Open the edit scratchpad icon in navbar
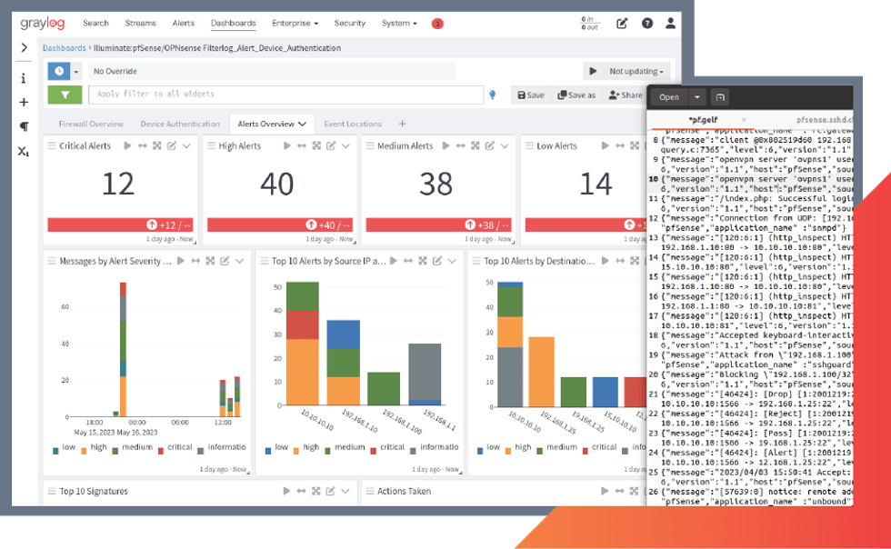Screen dimensions: 891x549 tap(622, 24)
